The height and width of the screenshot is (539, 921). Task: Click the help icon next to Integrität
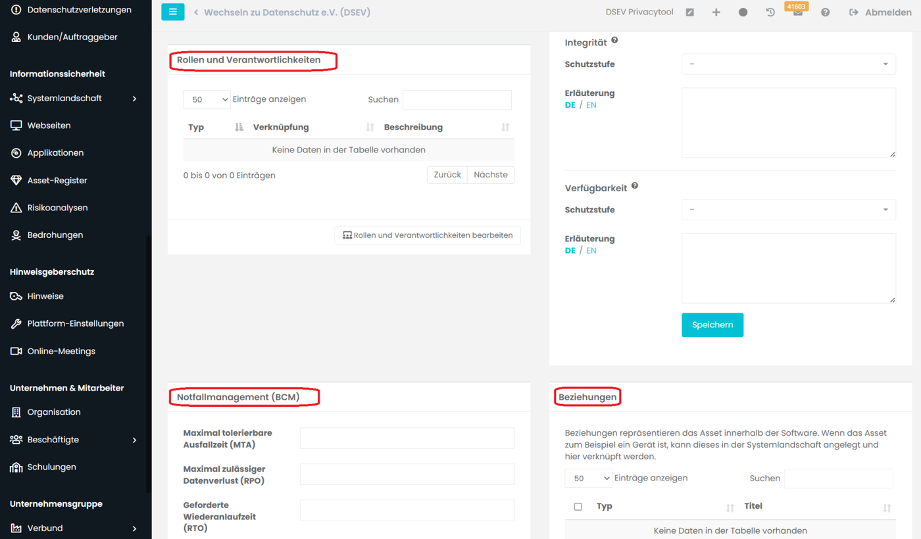pos(614,40)
